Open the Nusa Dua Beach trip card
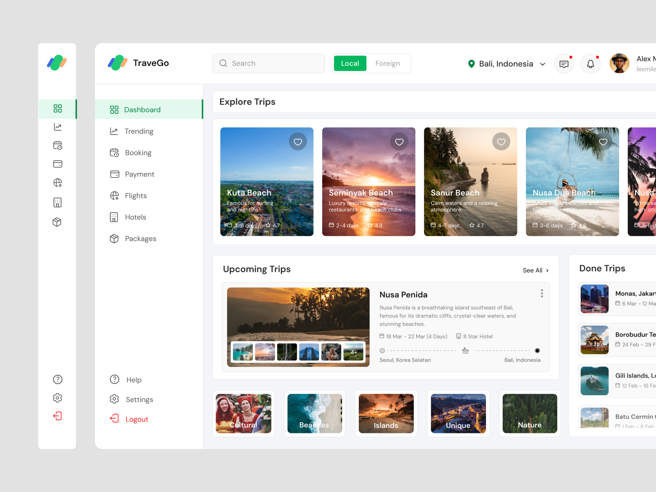 (x=572, y=182)
